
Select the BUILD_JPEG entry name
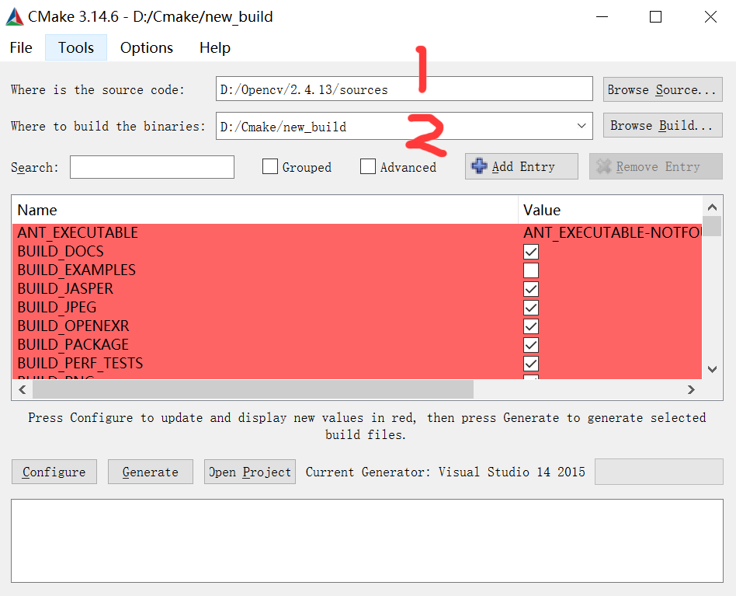[57, 307]
